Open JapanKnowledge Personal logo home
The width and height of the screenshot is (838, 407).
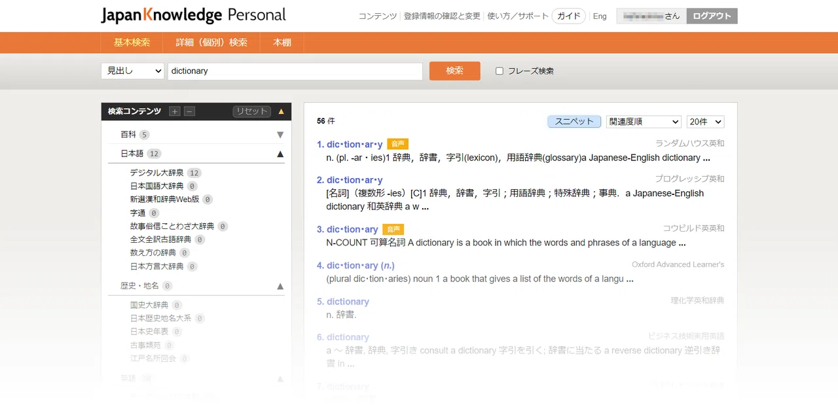pos(193,16)
